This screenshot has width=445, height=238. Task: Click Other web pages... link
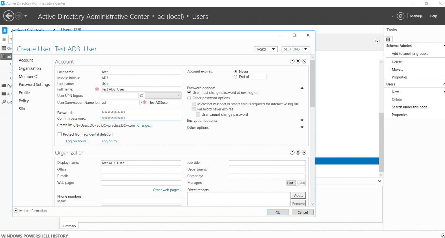click(167, 190)
